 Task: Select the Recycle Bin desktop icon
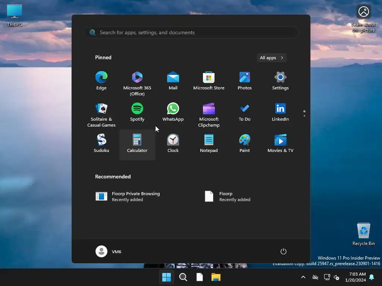tap(363, 234)
